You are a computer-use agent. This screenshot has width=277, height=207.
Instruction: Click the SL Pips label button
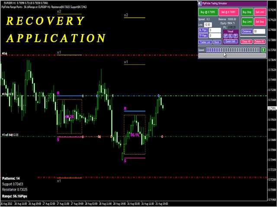click(x=203, y=30)
